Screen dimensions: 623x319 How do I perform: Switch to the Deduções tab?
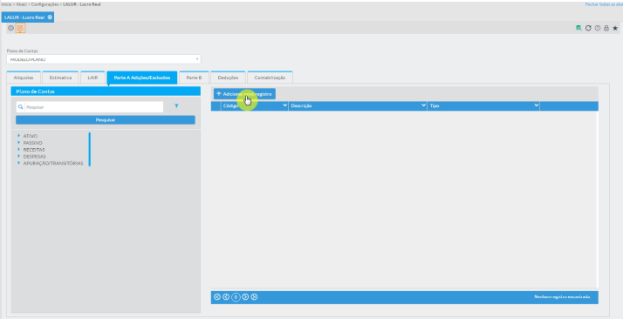click(x=228, y=78)
